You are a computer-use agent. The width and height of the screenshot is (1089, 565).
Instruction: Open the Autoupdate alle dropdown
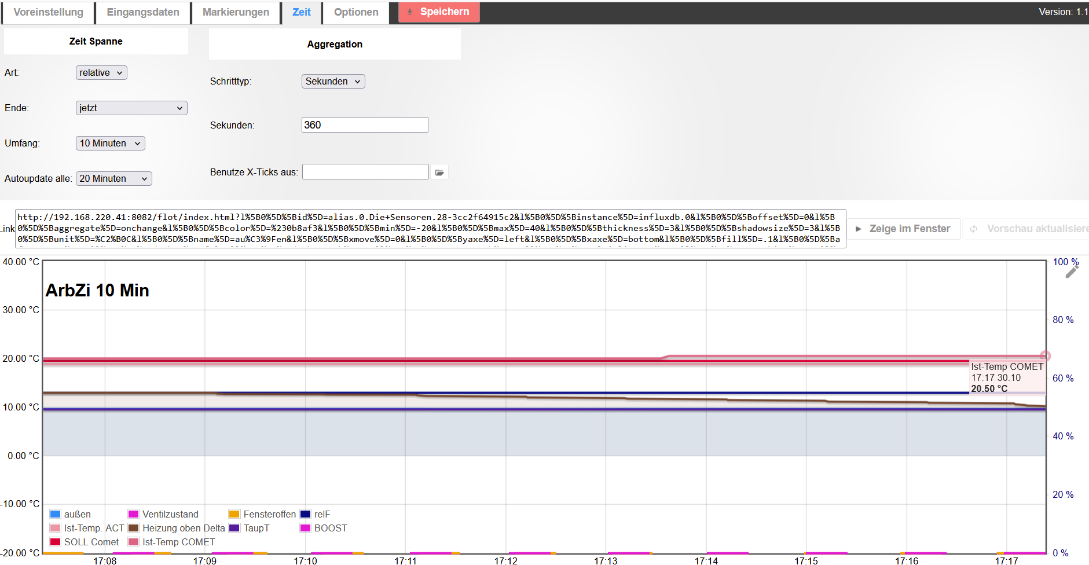113,178
